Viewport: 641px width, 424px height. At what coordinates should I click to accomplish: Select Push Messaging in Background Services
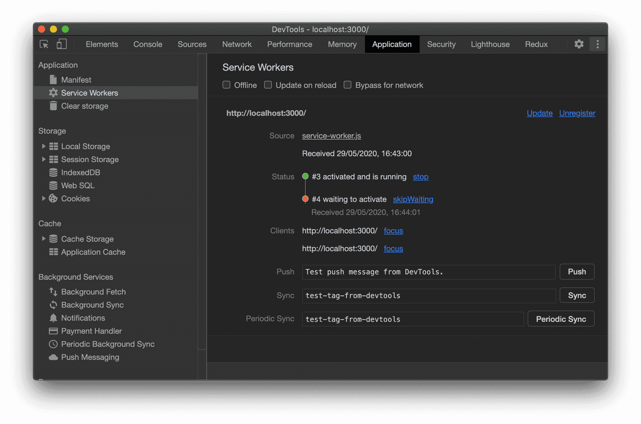(90, 357)
